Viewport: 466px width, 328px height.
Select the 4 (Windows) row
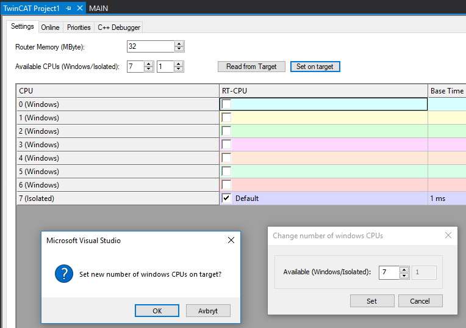[118, 158]
